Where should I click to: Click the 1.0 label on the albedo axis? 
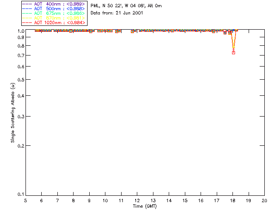(21, 31)
